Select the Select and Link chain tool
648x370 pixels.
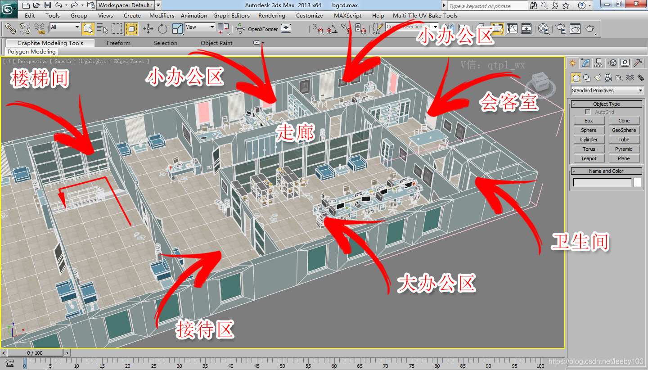point(10,29)
